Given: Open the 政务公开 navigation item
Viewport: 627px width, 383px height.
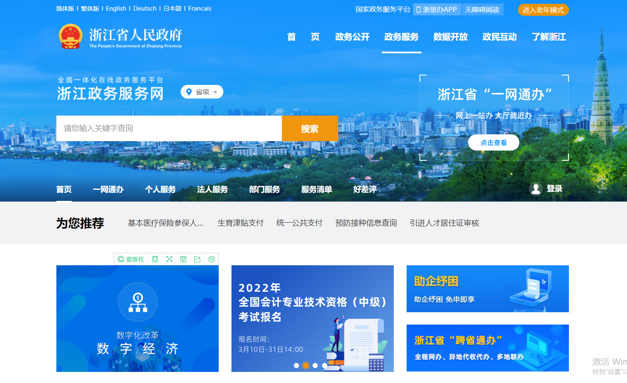Looking at the screenshot, I should 352,37.
